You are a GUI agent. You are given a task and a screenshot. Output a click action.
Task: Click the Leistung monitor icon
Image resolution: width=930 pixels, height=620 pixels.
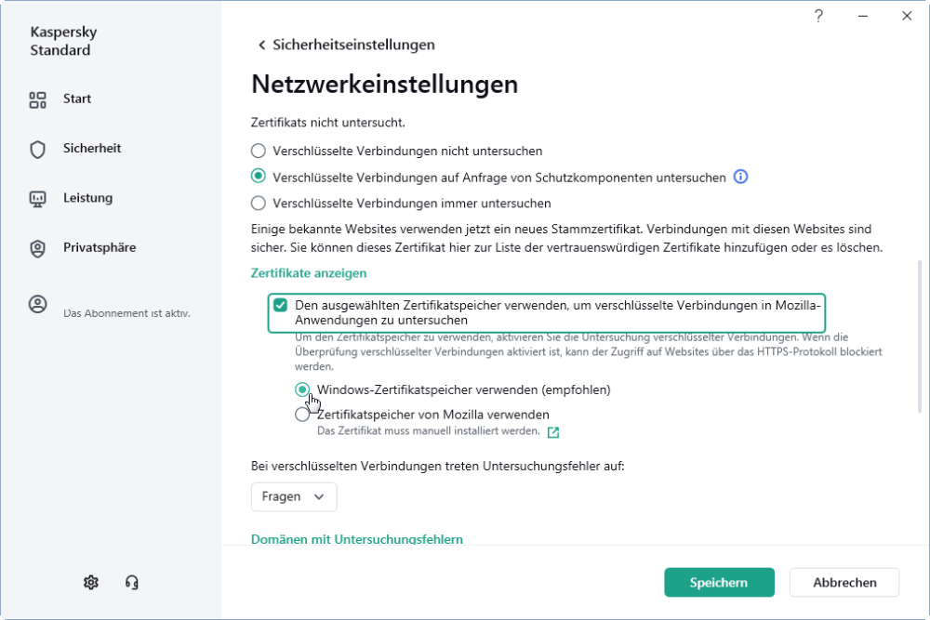(38, 199)
